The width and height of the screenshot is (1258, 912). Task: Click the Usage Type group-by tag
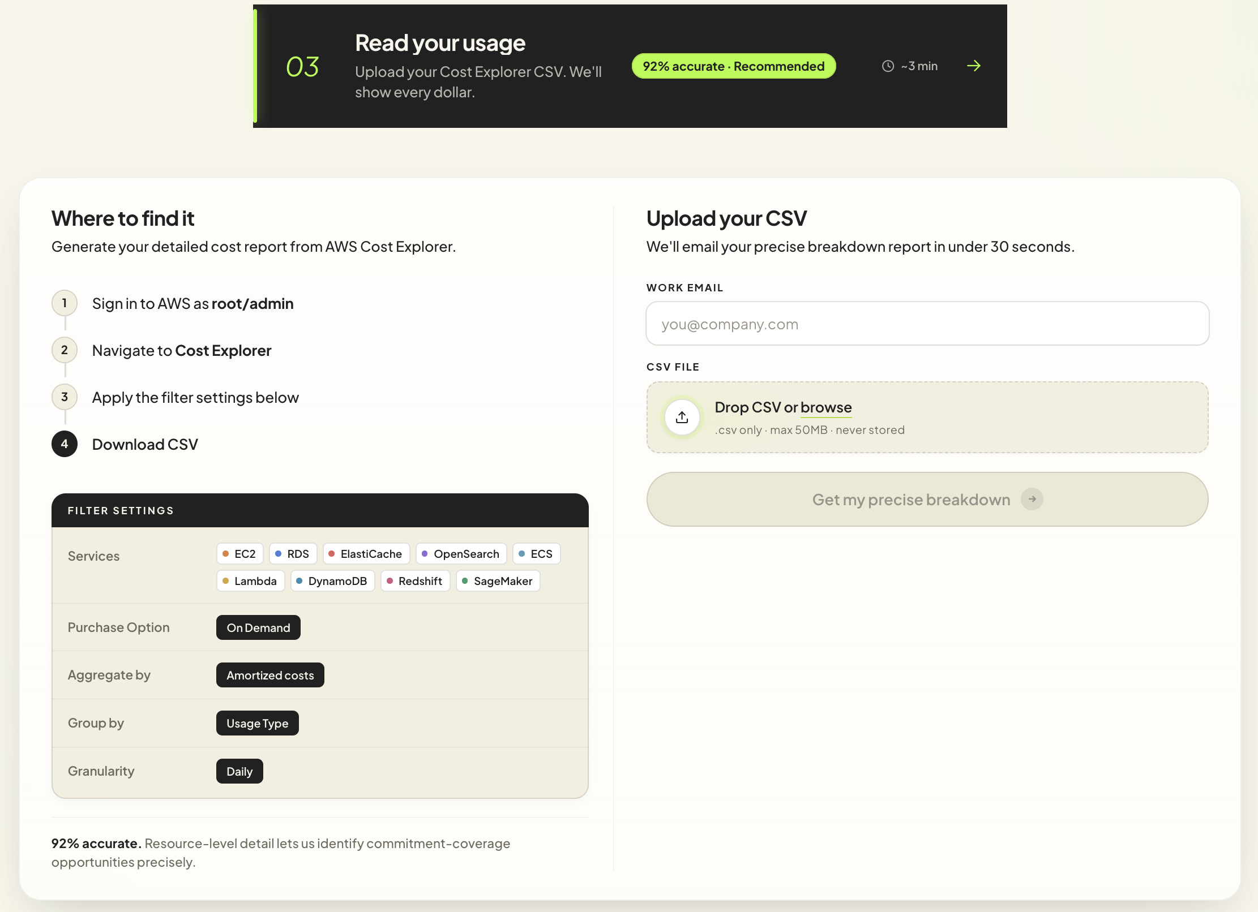257,723
